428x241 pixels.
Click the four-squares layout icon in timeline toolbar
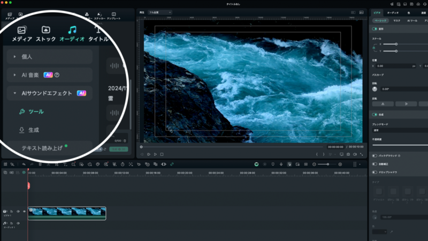(5, 164)
